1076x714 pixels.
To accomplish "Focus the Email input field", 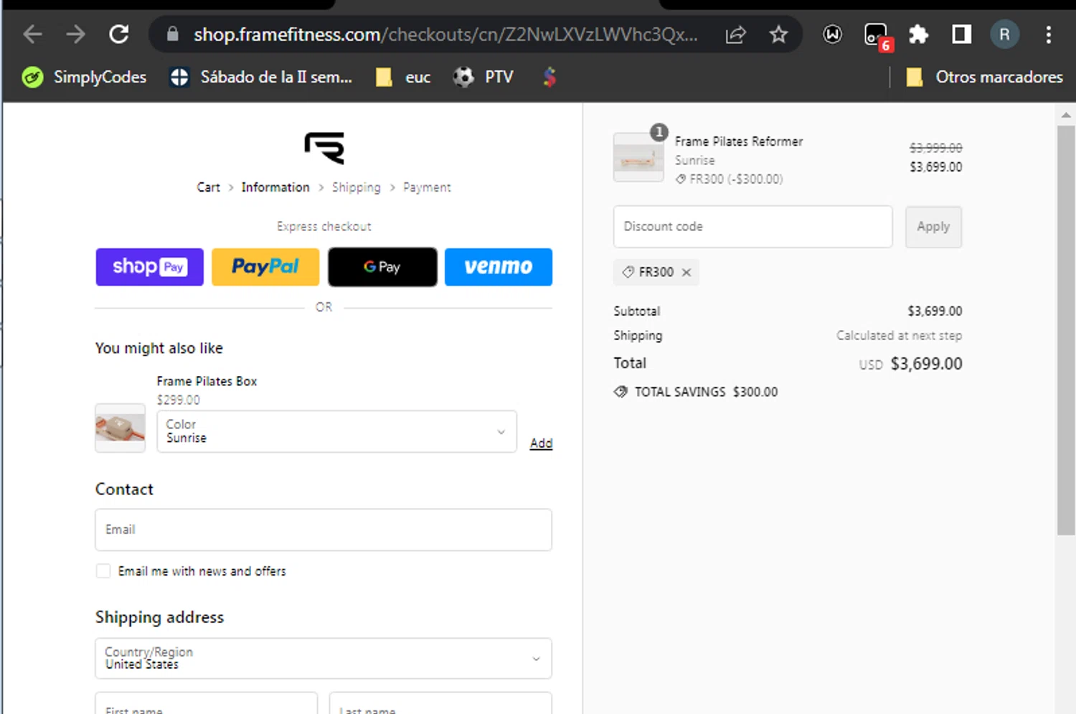I will pos(324,530).
